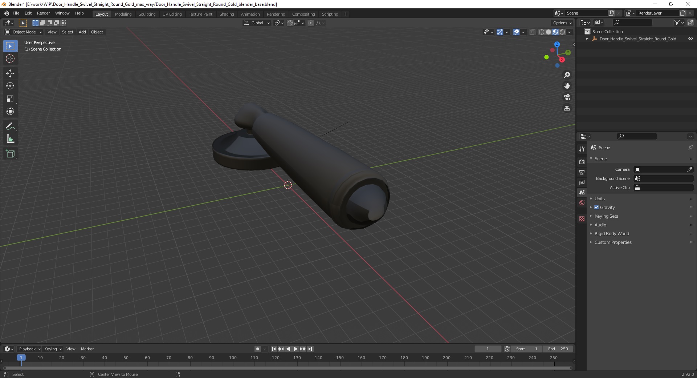The height and width of the screenshot is (378, 697).
Task: Add a new collection in the outliner
Action: (690, 23)
